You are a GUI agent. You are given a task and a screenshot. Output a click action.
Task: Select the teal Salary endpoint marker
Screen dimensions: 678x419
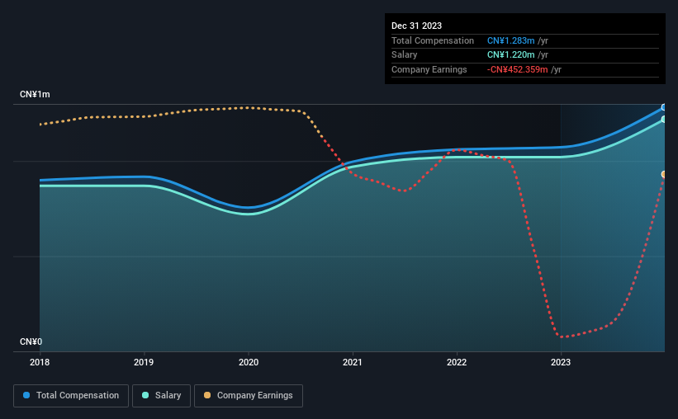(664, 120)
